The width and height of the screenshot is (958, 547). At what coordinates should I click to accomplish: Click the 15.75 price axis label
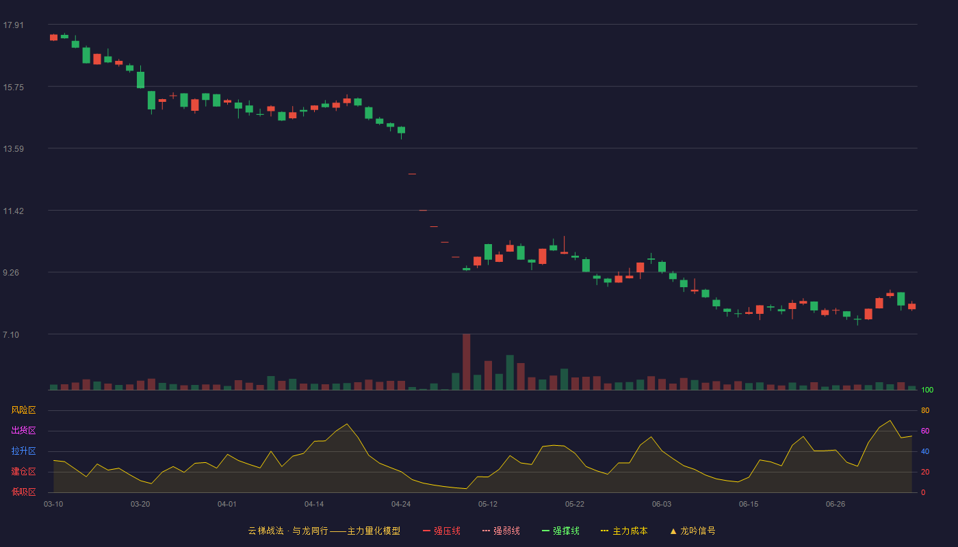point(13,87)
